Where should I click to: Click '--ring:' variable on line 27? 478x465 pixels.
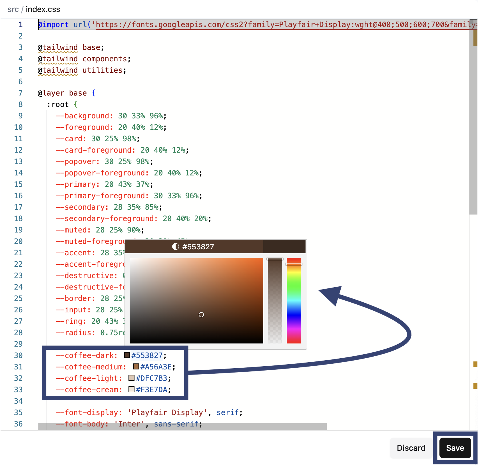(x=71, y=321)
